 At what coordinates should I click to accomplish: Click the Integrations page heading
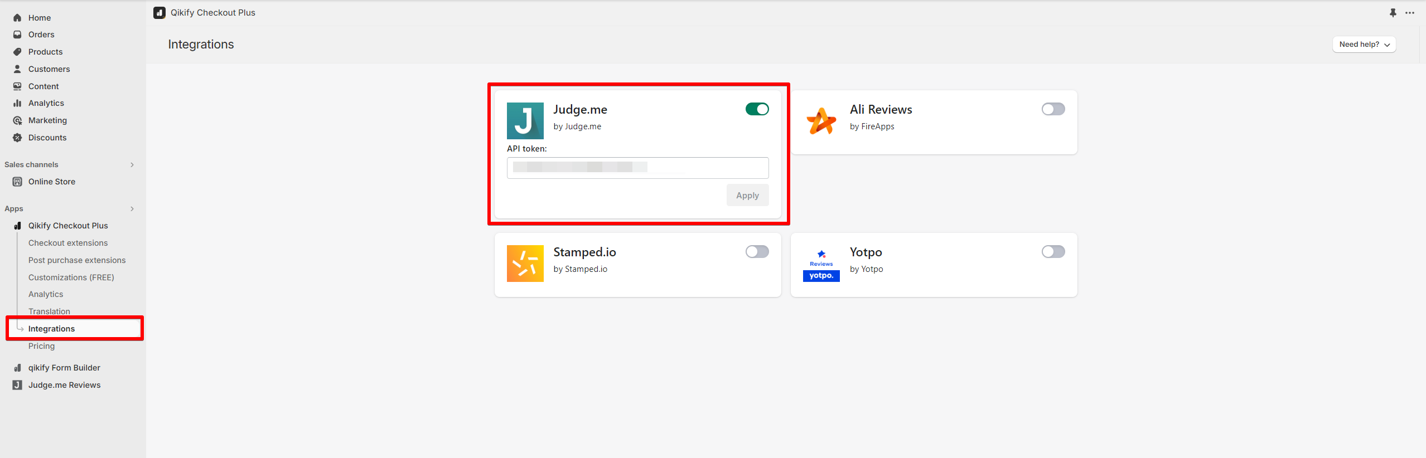point(201,45)
